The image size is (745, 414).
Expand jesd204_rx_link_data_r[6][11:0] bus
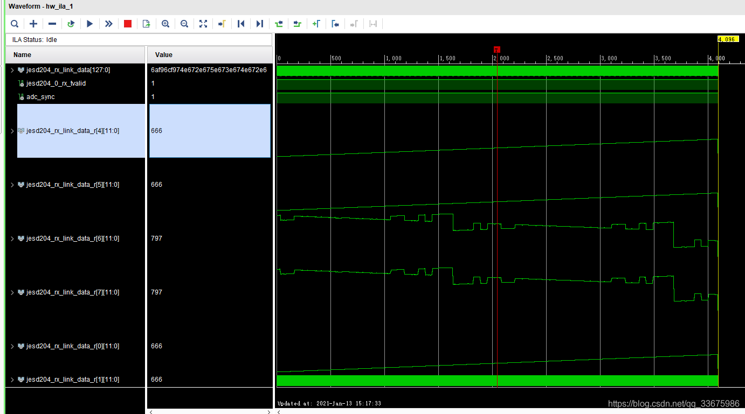pyautogui.click(x=12, y=238)
